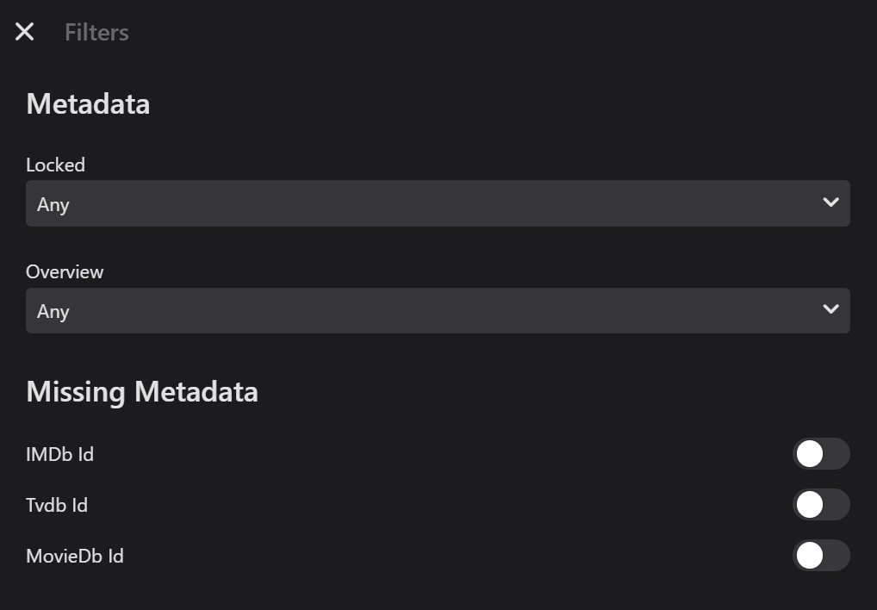Screen dimensions: 877x610
Task: Select the "Any" value shown under Locked
Action: pos(53,205)
